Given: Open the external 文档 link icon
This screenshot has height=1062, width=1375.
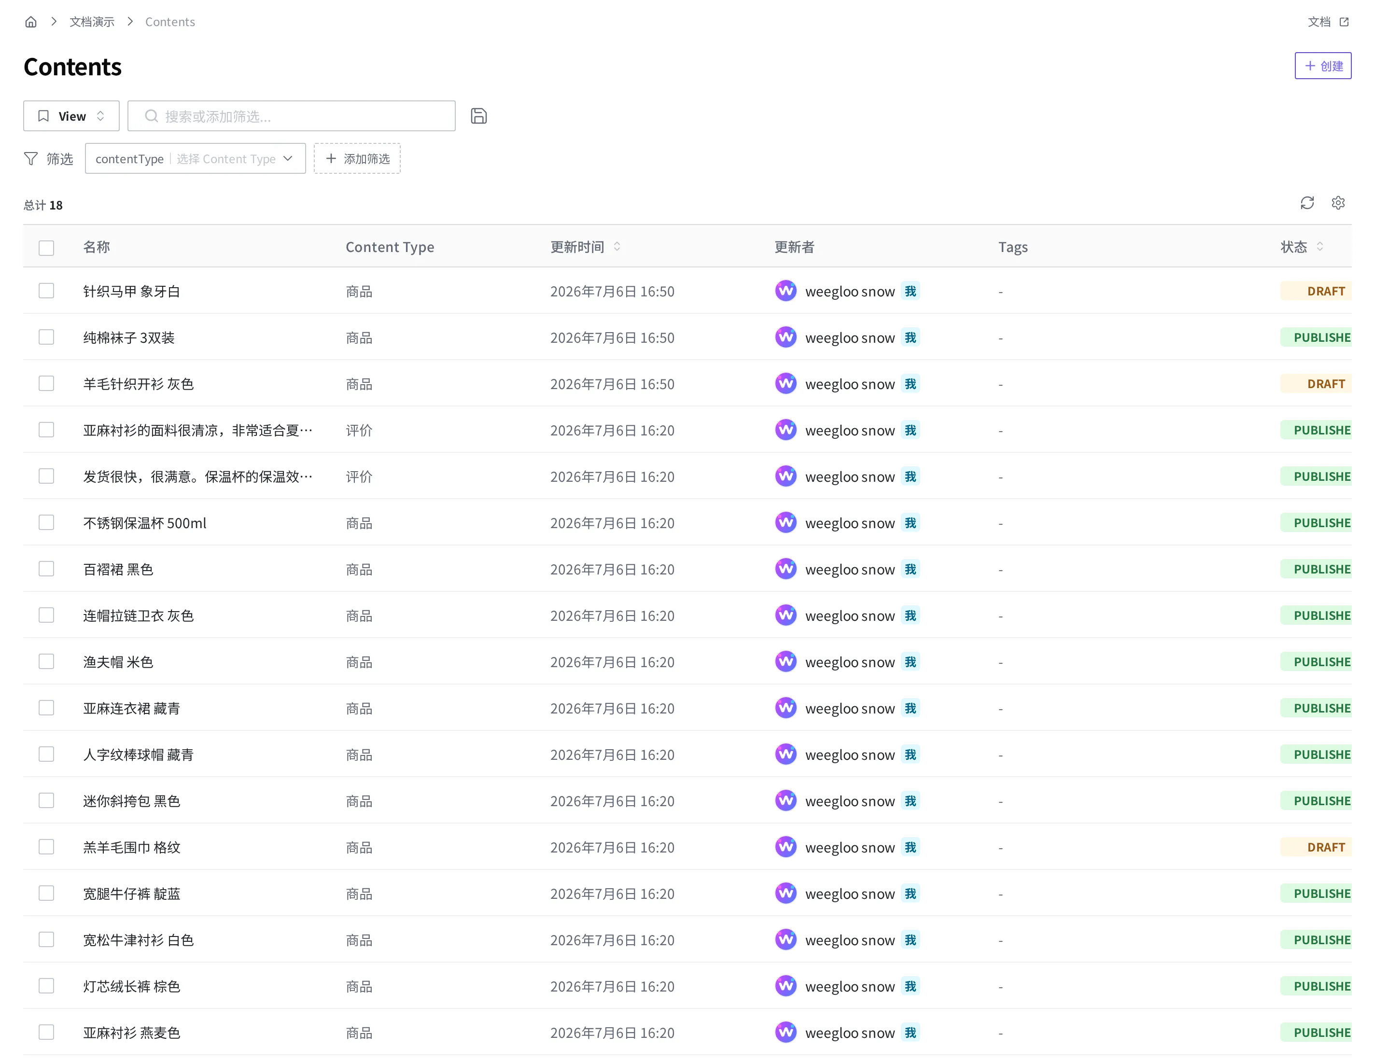Looking at the screenshot, I should 1344,22.
